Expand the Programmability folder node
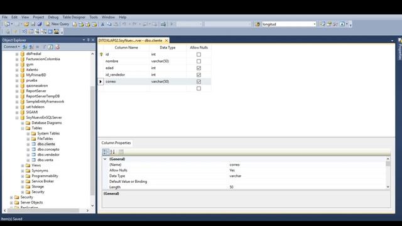This screenshot has height=226, width=402. pyautogui.click(x=23, y=176)
